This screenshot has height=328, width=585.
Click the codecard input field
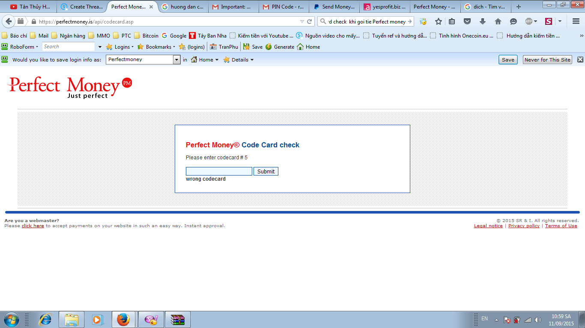click(x=219, y=171)
